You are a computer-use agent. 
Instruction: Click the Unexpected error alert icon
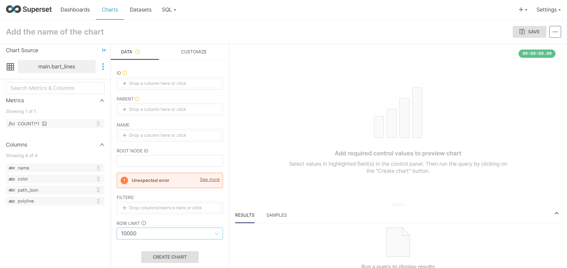pyautogui.click(x=124, y=180)
